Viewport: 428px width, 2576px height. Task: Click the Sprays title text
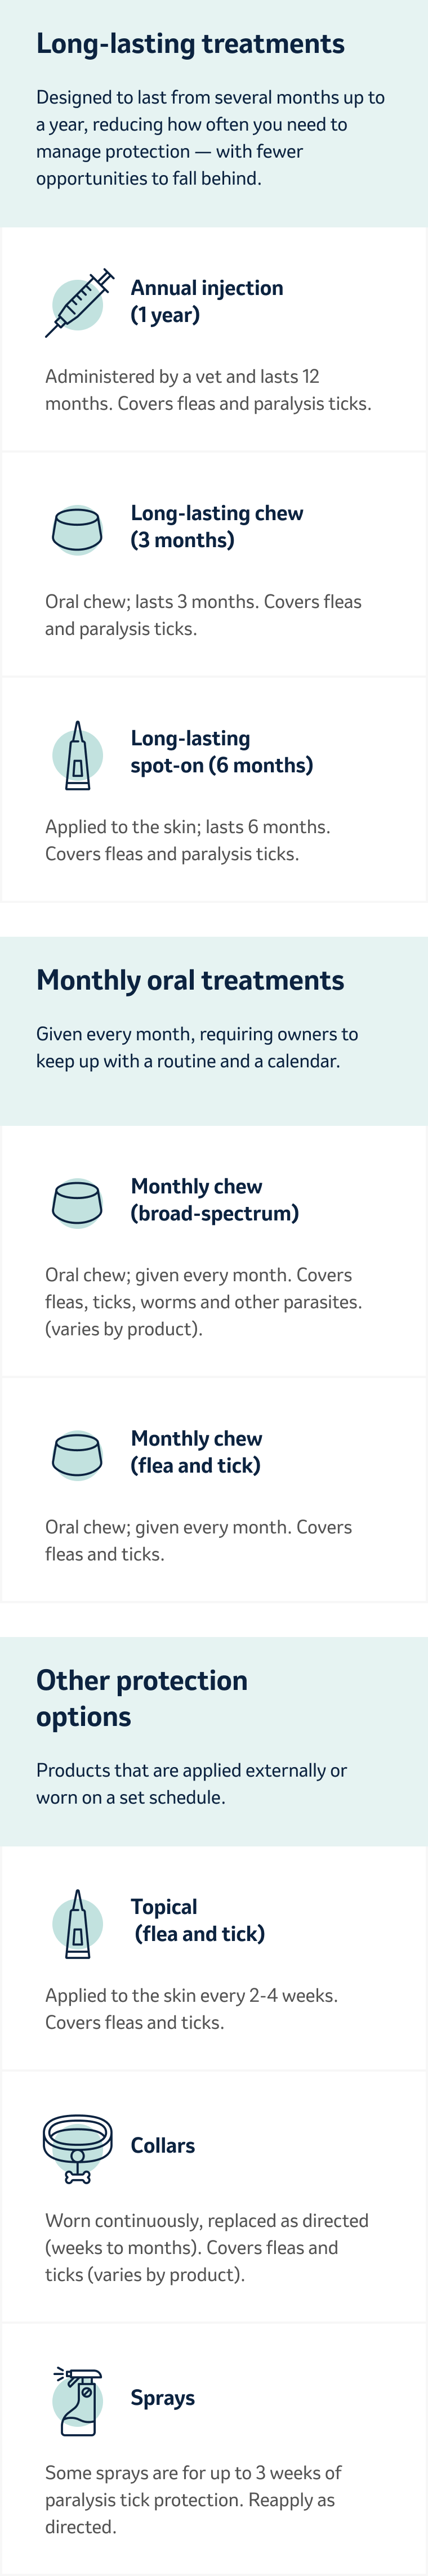(x=163, y=2397)
